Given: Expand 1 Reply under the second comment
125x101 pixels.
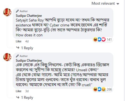Looking at the screenshot, I should click(27, 98).
